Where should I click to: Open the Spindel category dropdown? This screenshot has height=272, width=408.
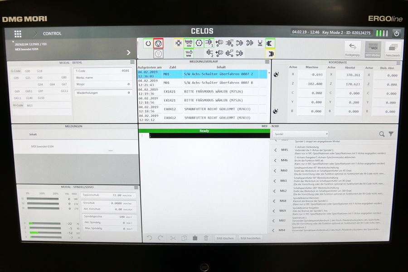tap(300, 134)
